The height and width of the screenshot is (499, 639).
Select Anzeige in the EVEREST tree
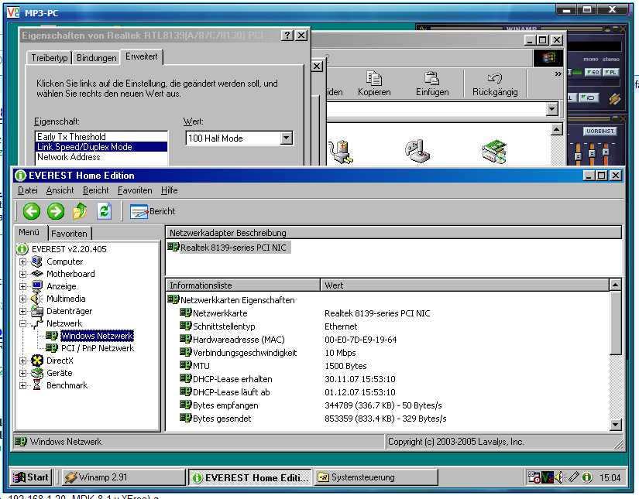coord(61,286)
